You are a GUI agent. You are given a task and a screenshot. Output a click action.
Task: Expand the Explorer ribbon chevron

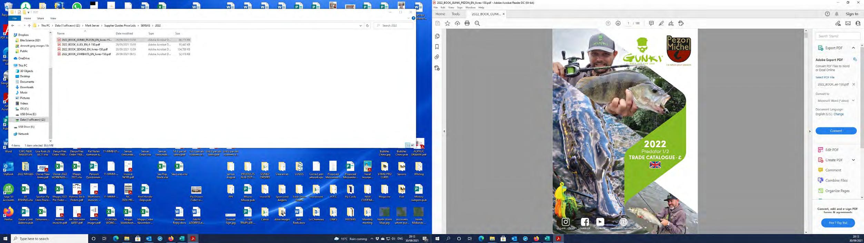click(x=408, y=18)
